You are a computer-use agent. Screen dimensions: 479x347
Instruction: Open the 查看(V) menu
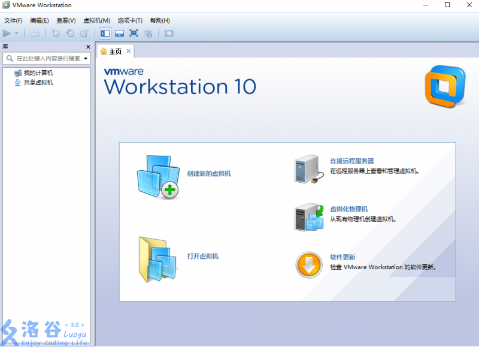tap(66, 20)
